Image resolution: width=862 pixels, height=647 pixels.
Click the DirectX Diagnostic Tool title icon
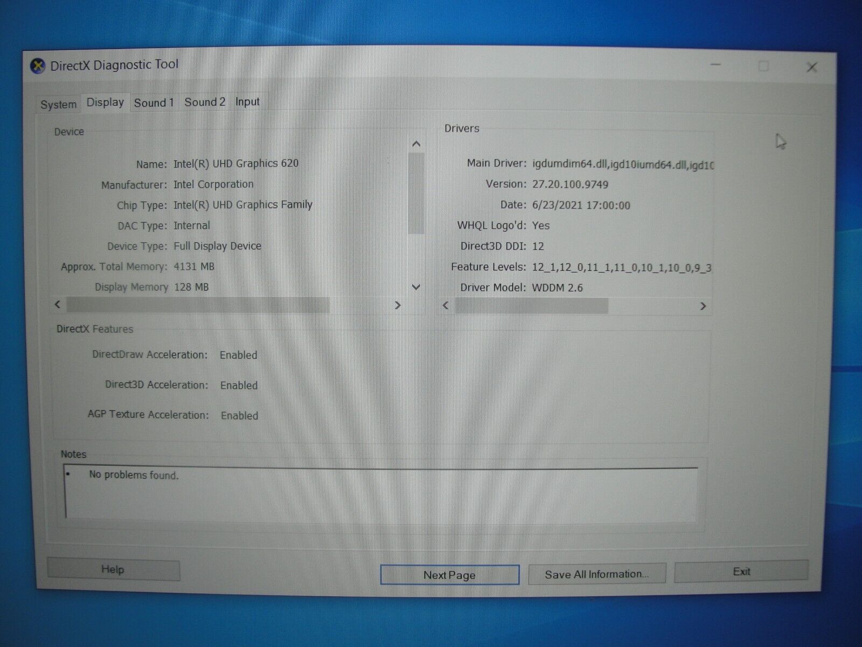[x=37, y=66]
